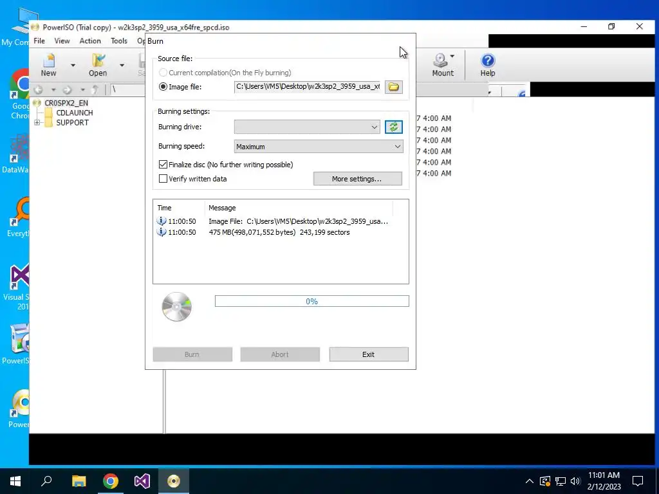This screenshot has height=494, width=659.
Task: Select CDLAUNCH folder in tree
Action: (x=75, y=113)
